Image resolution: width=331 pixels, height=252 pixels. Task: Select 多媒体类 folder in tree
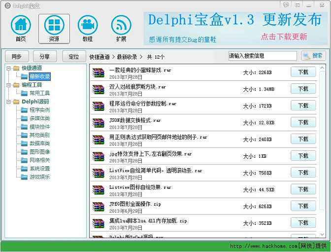(40, 118)
